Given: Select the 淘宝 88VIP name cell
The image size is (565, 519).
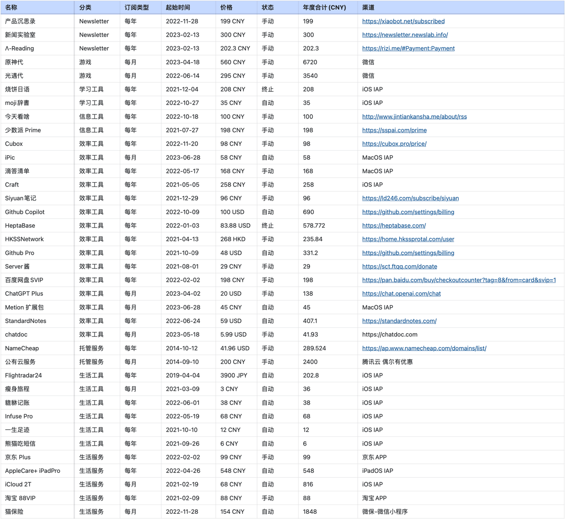Looking at the screenshot, I should [37, 498].
